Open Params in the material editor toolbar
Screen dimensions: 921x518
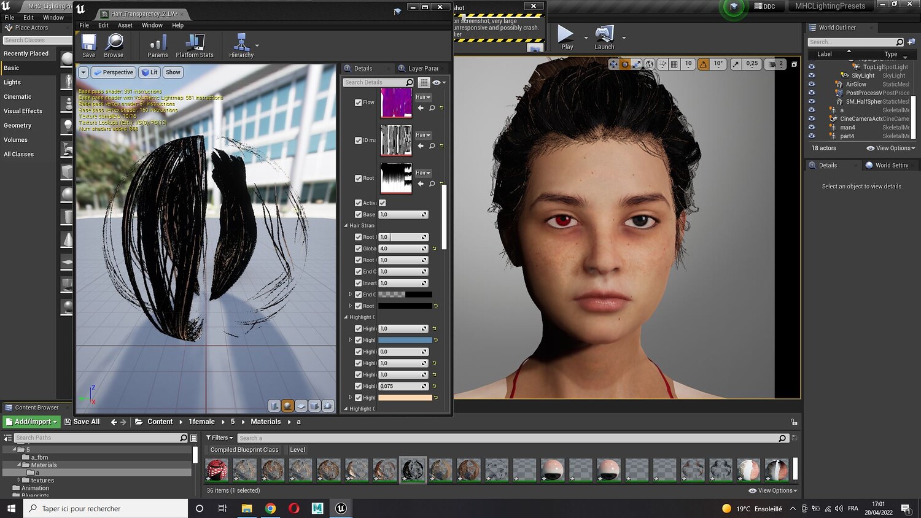click(158, 46)
